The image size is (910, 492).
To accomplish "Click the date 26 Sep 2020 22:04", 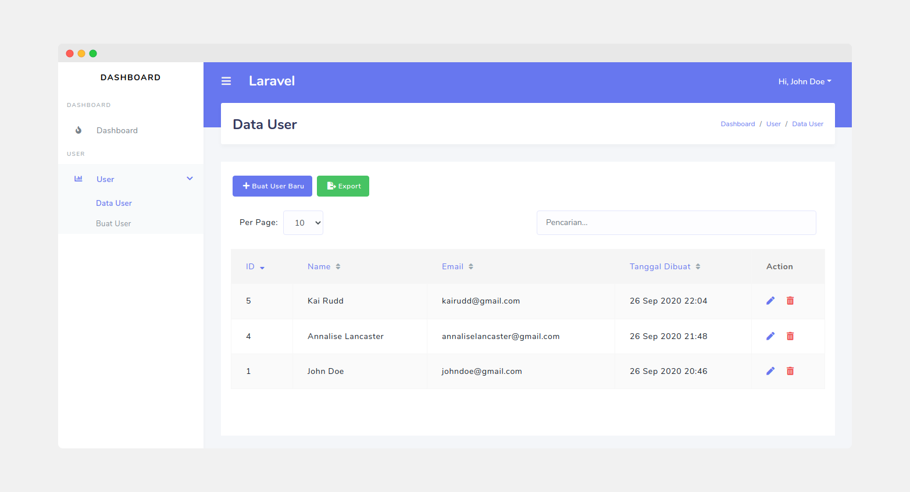I will click(x=669, y=301).
